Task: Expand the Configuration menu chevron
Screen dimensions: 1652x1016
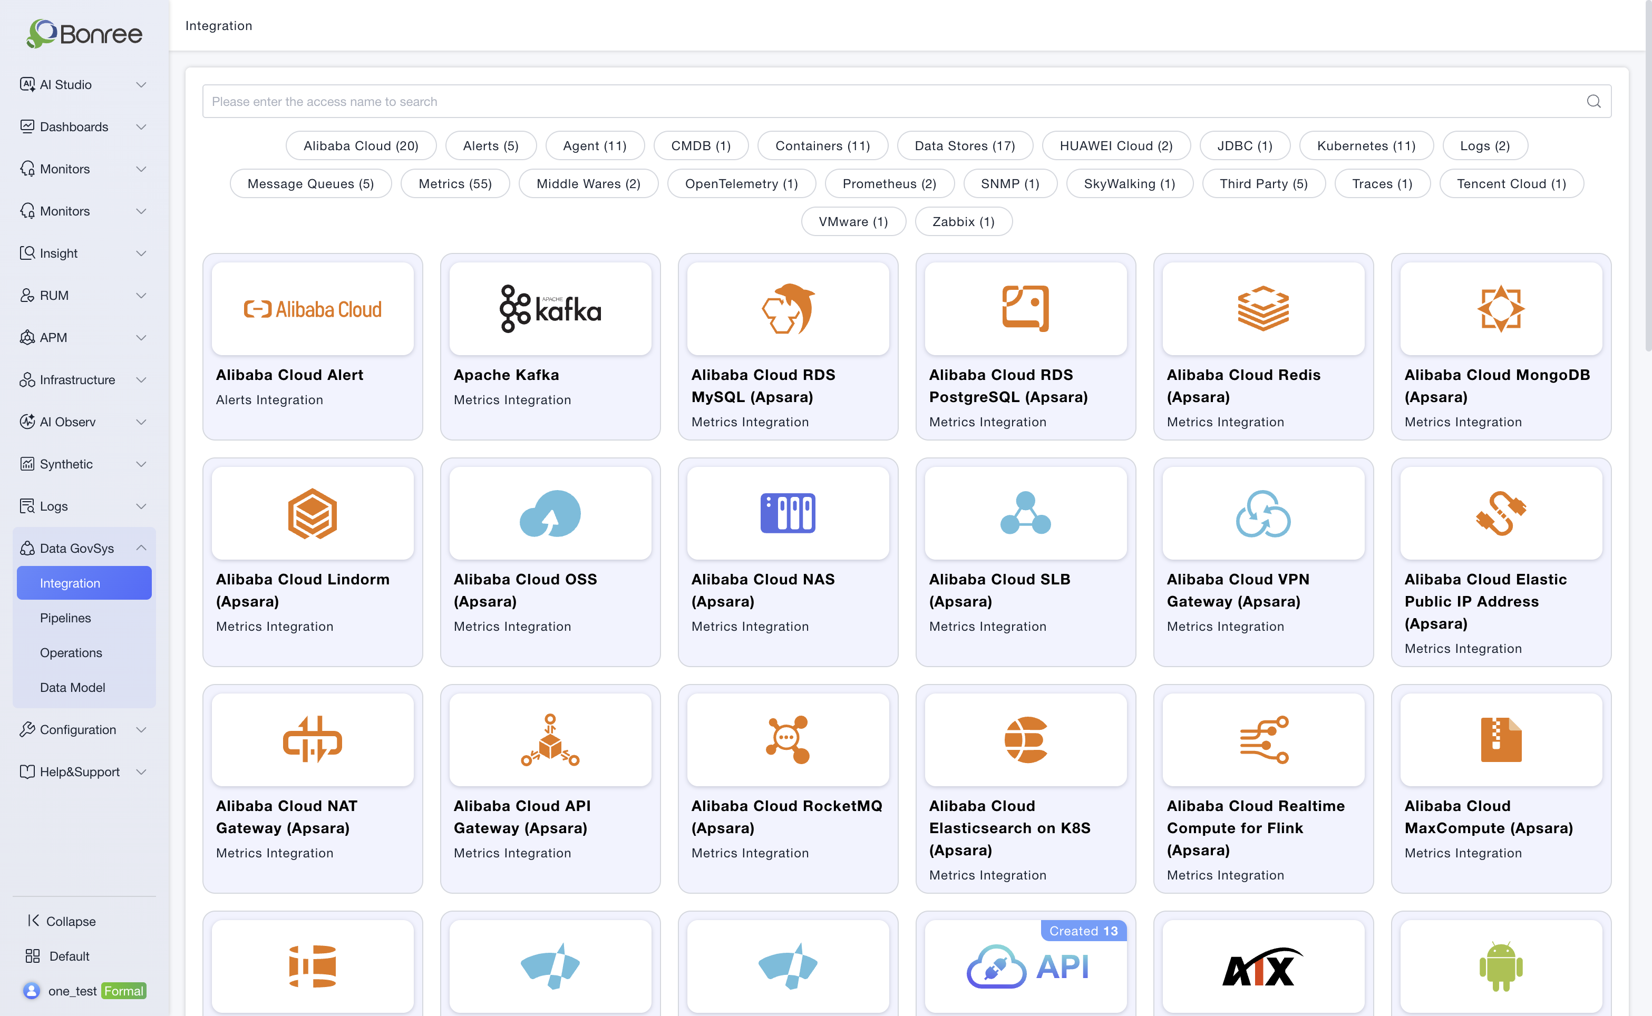Action: click(x=141, y=729)
